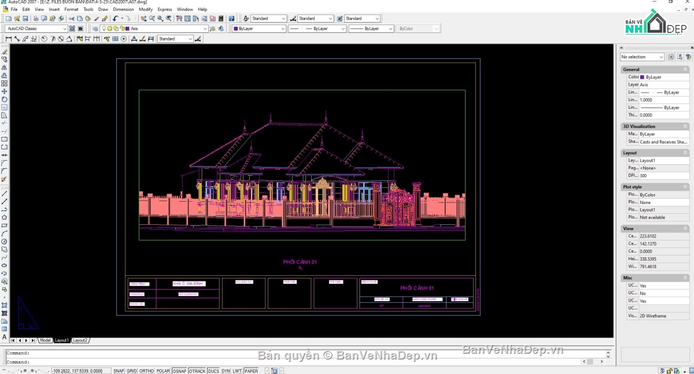Switch to the Layout2 tab

[x=80, y=340]
